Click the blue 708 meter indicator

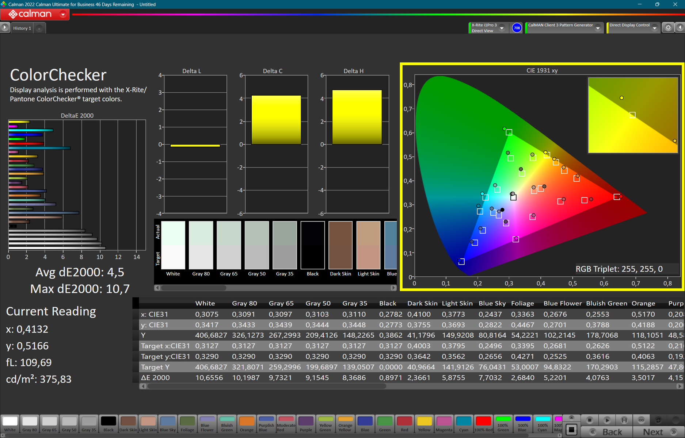(517, 28)
